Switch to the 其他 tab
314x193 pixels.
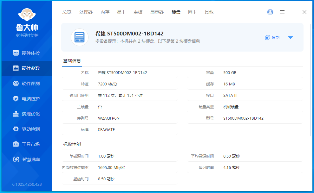[x=209, y=12]
